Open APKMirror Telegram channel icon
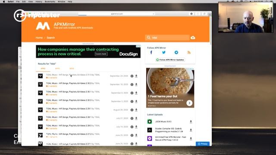 (176, 53)
